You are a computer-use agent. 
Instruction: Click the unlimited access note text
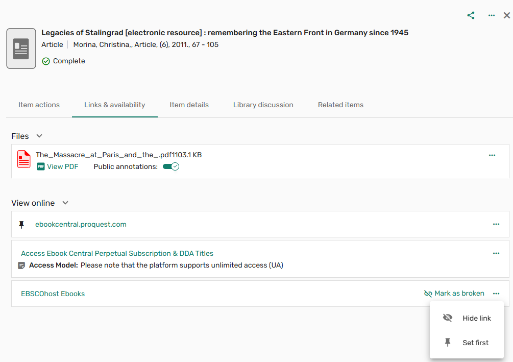pyautogui.click(x=182, y=265)
